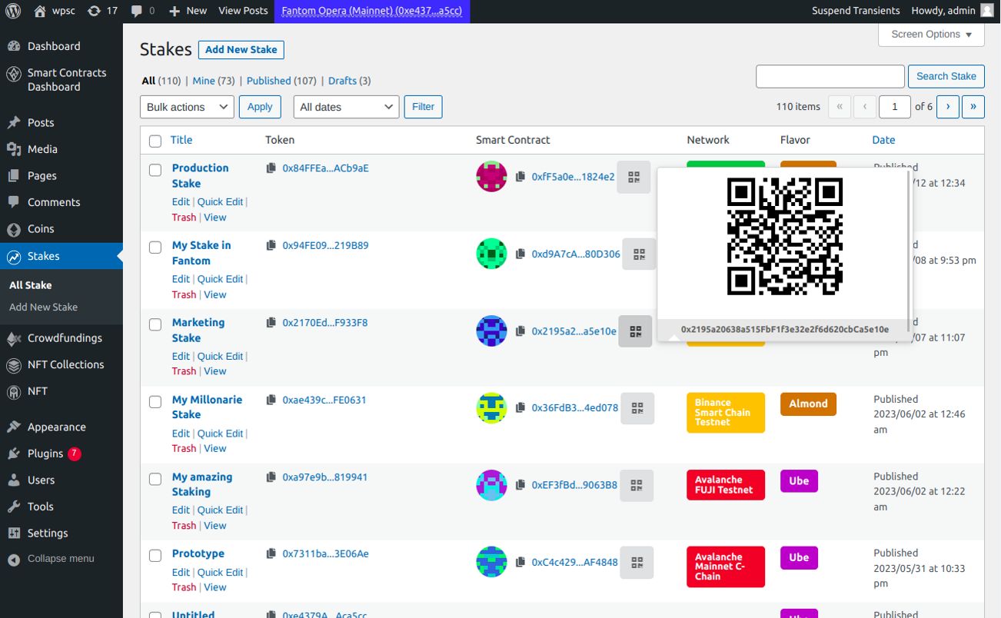Open Plugins menu in sidebar
1001x618 pixels.
tap(62, 454)
